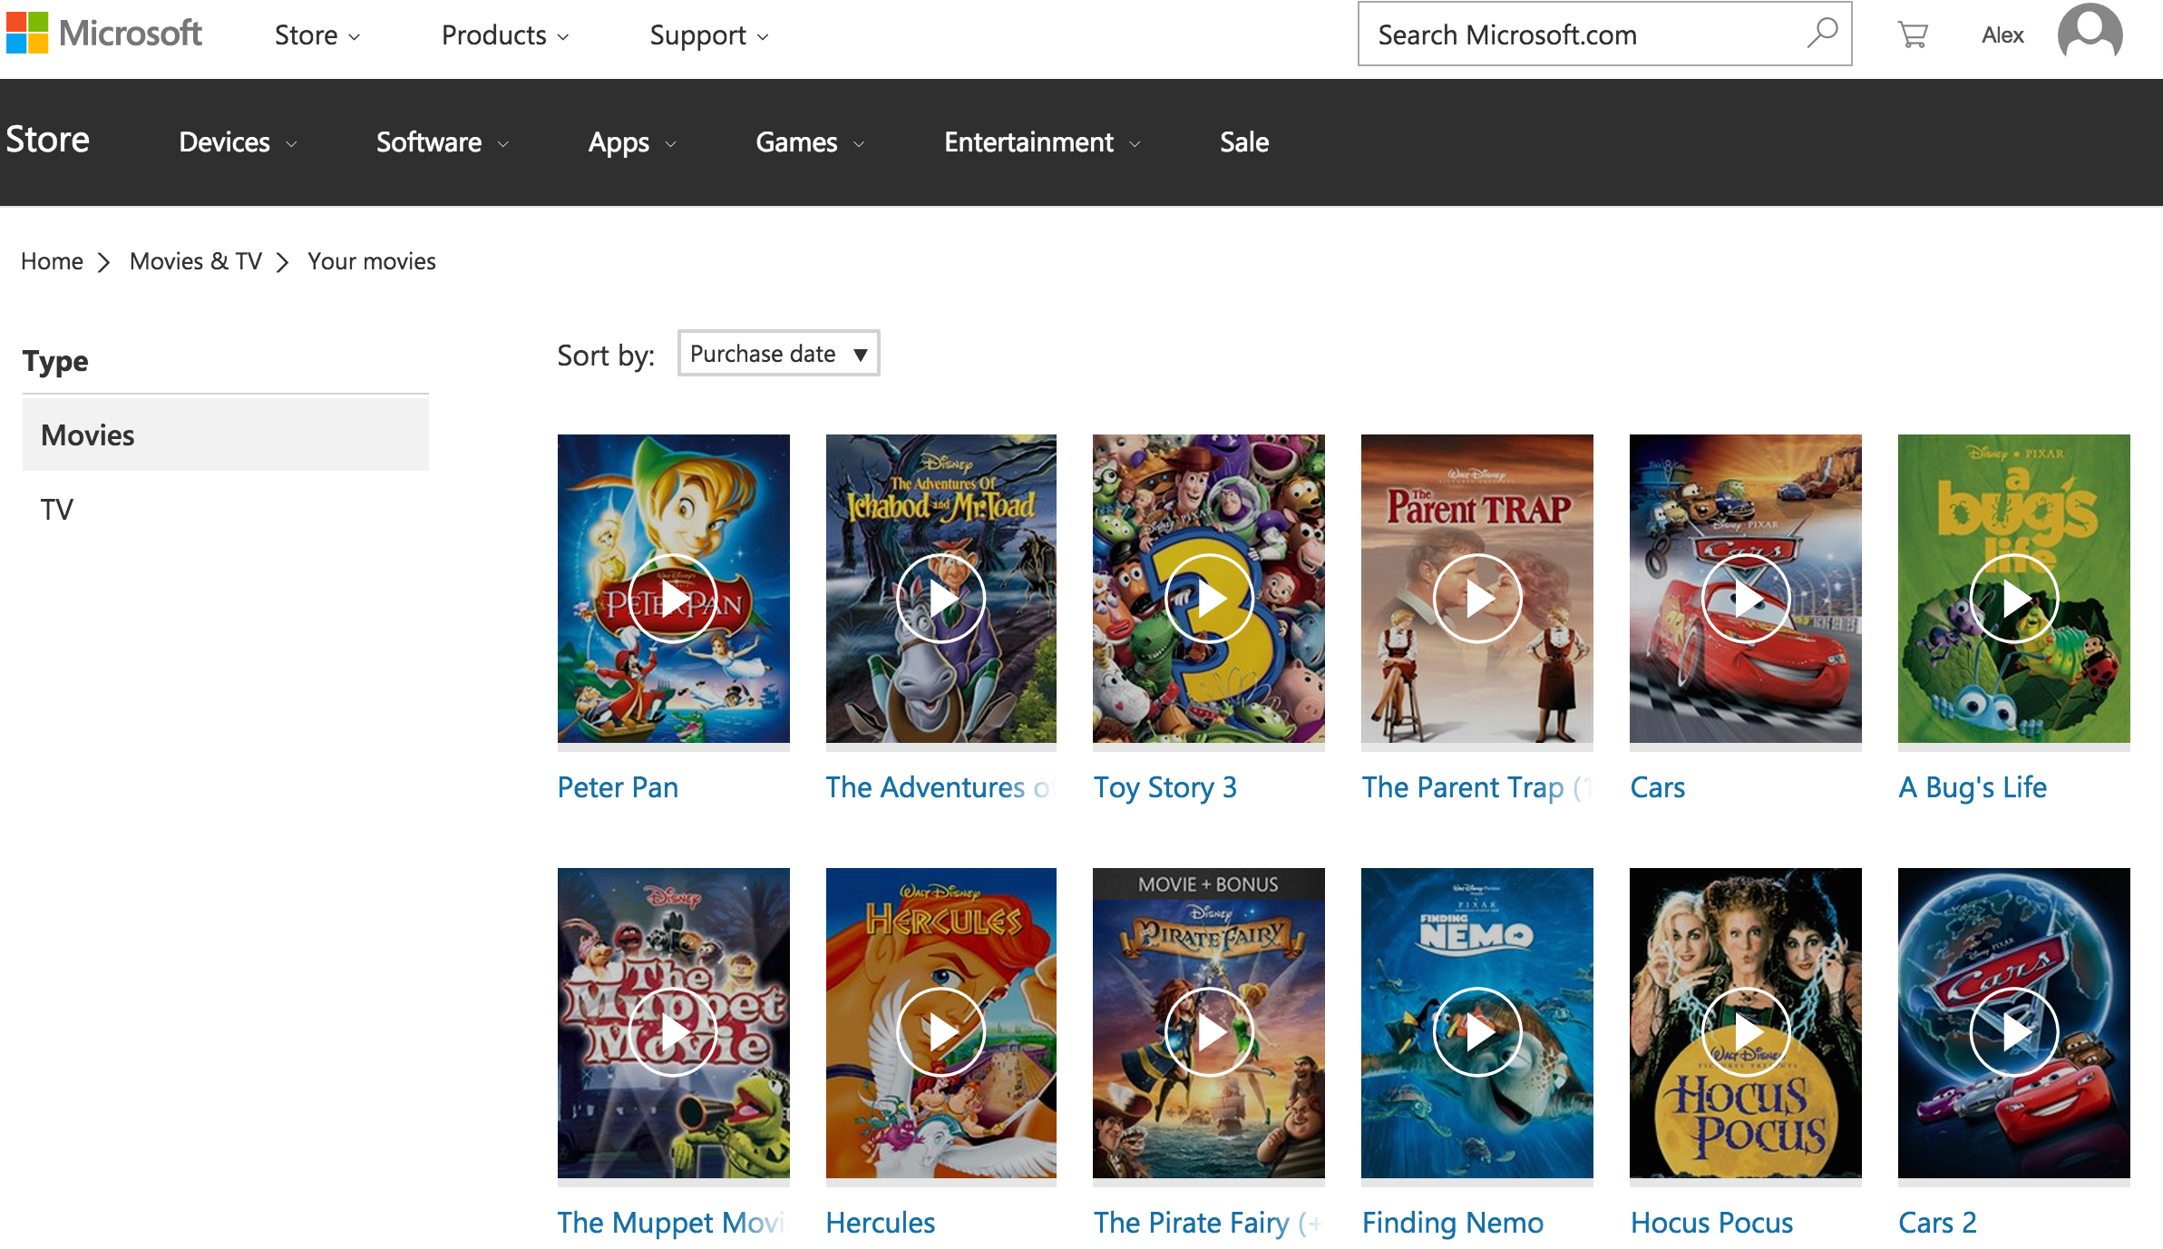Click the Cars 2 title link

1937,1222
